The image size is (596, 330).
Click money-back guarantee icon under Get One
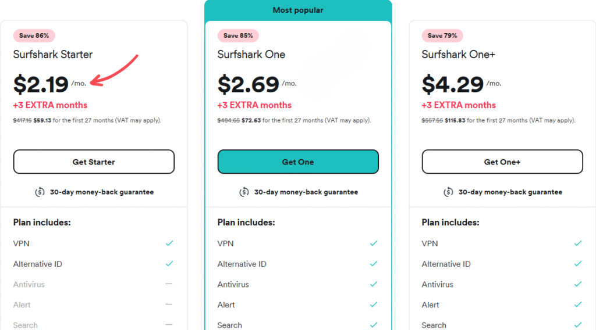[x=244, y=192]
